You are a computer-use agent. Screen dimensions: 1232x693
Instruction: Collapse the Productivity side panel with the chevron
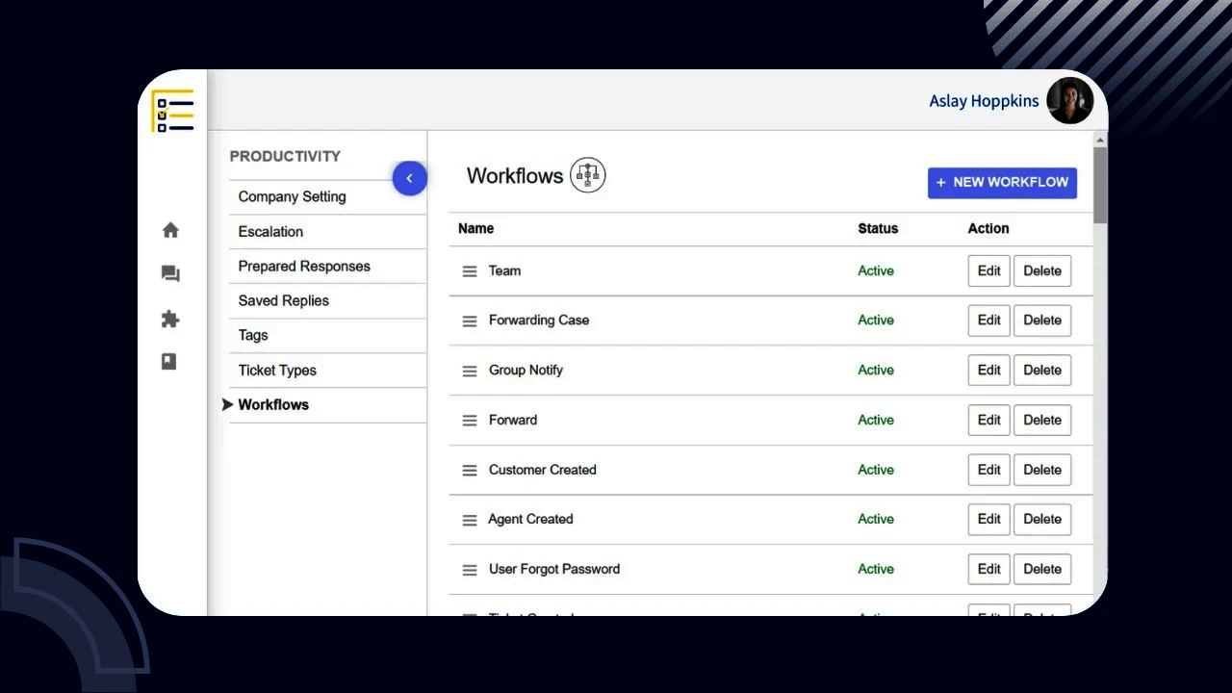tap(409, 178)
